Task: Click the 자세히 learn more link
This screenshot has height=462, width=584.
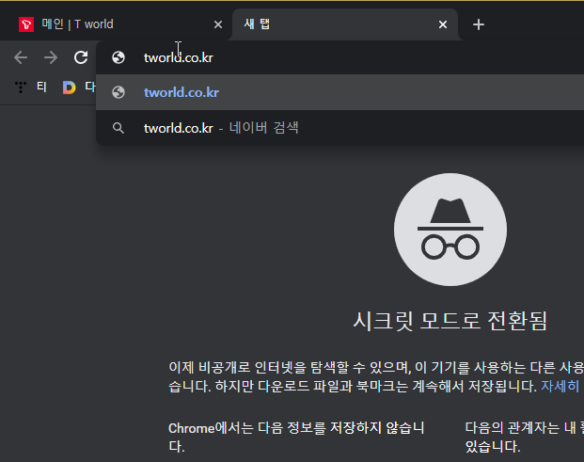Action: [560, 386]
